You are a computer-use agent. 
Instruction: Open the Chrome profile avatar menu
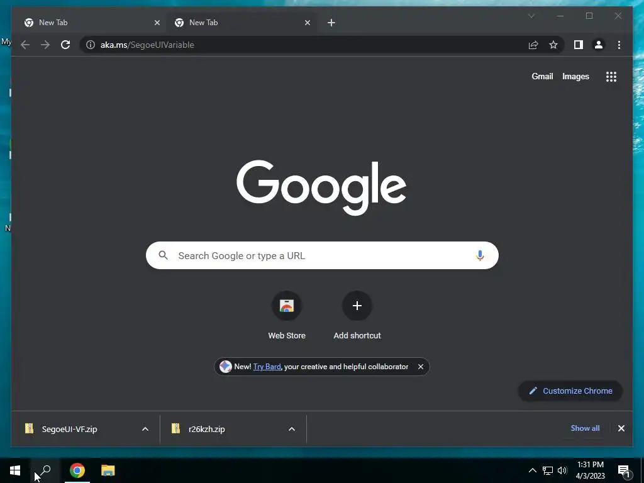coord(599,45)
